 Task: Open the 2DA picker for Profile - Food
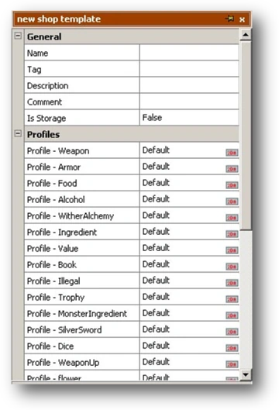pyautogui.click(x=232, y=185)
